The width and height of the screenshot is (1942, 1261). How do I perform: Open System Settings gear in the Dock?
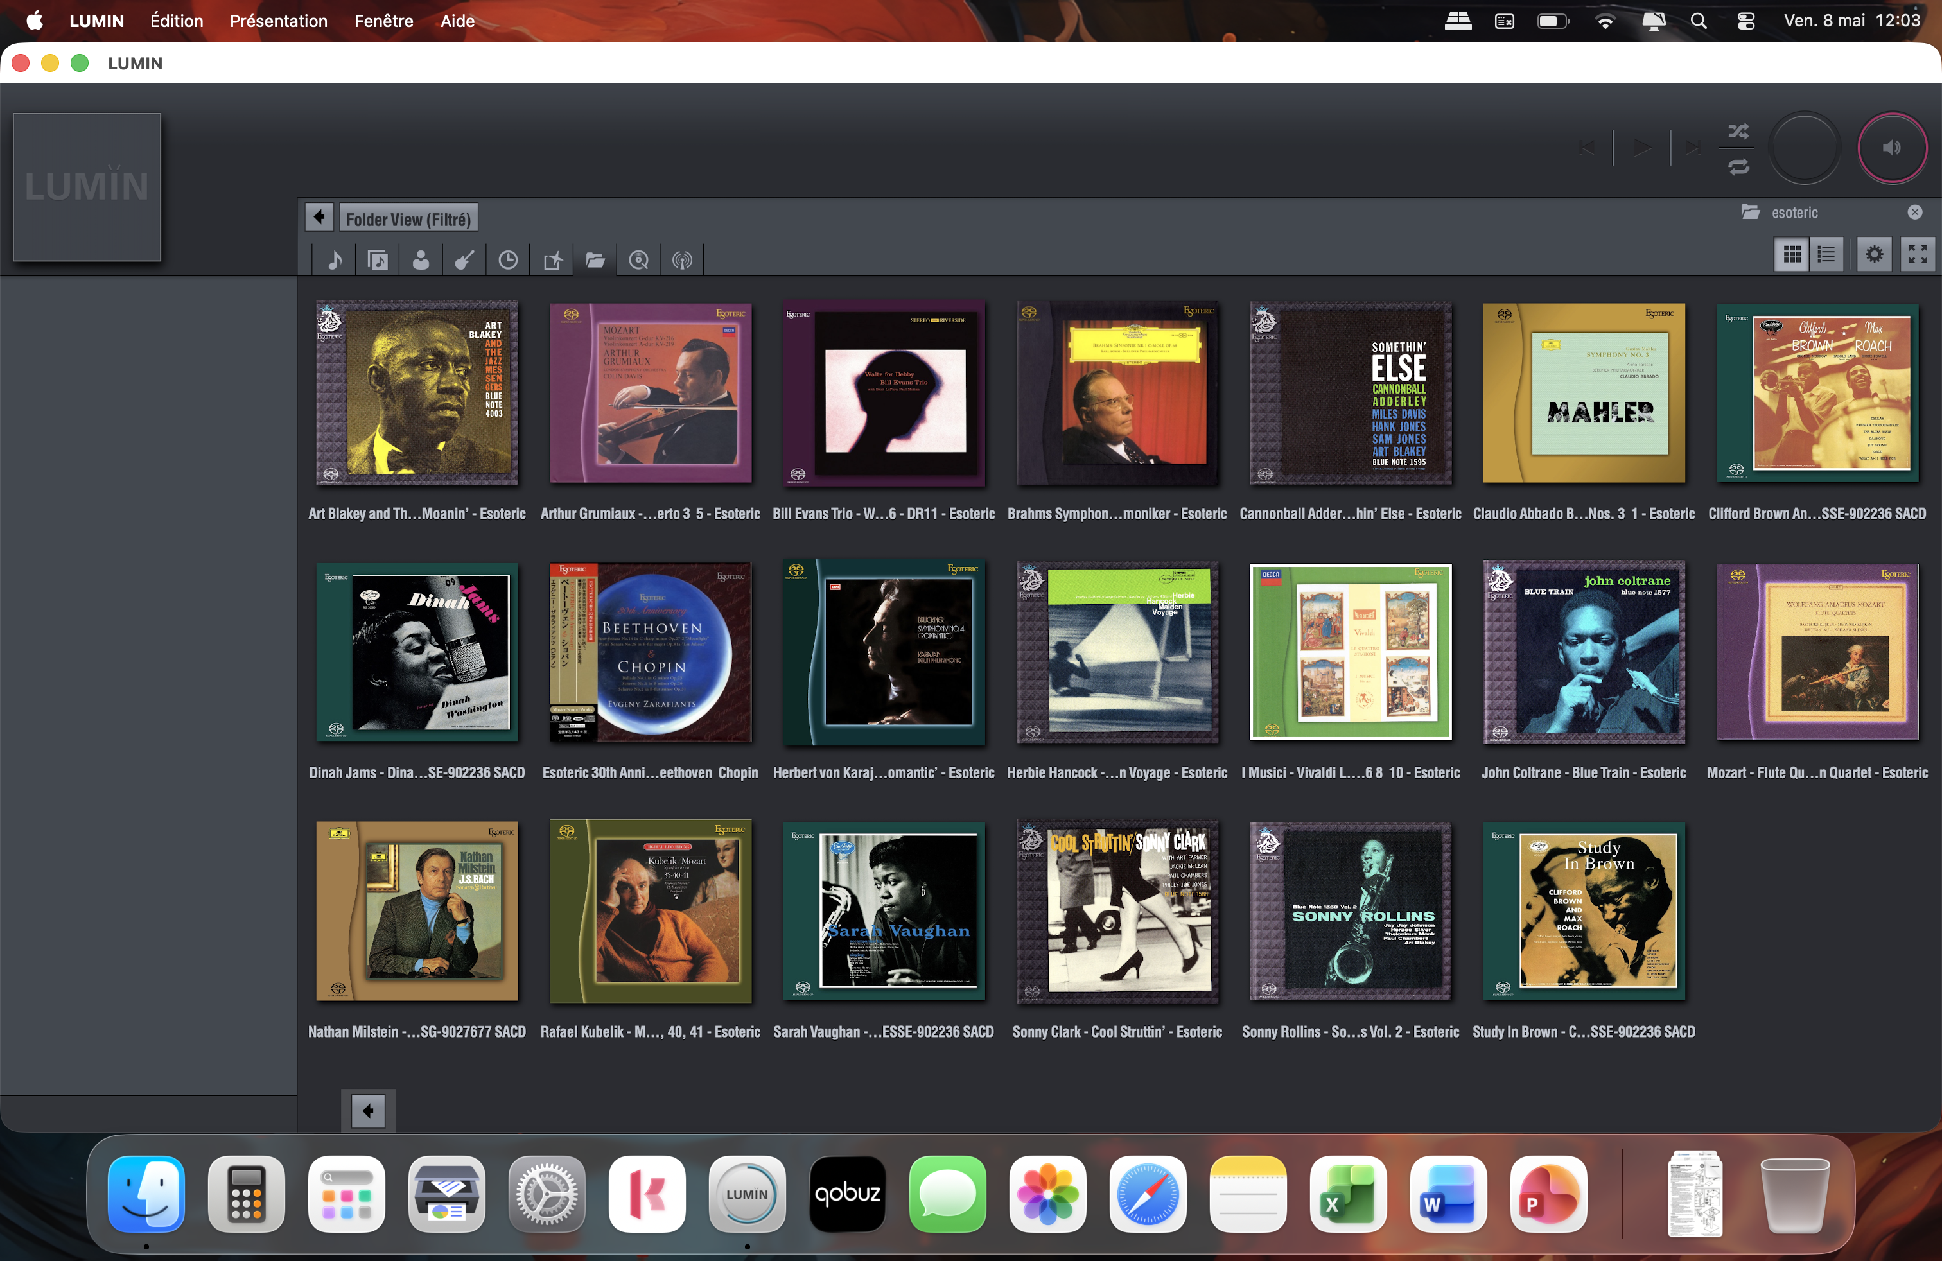[547, 1194]
